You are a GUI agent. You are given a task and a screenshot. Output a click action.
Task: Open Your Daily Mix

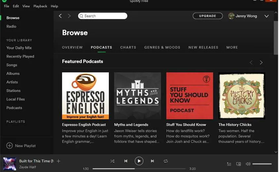pos(19,48)
